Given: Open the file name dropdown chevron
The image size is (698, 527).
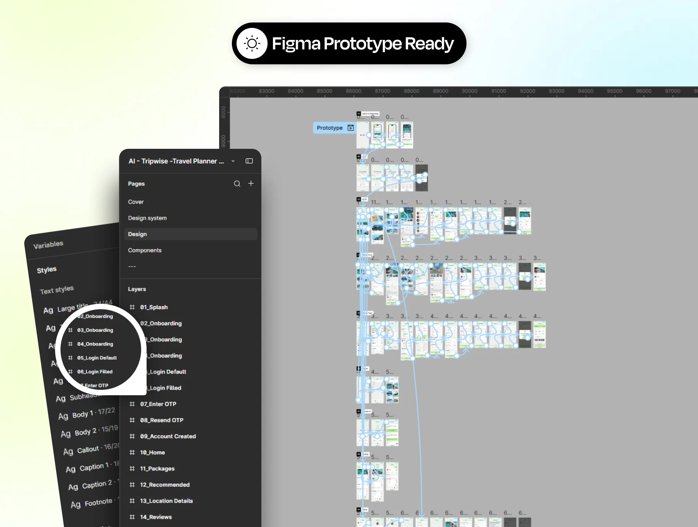Looking at the screenshot, I should (233, 161).
